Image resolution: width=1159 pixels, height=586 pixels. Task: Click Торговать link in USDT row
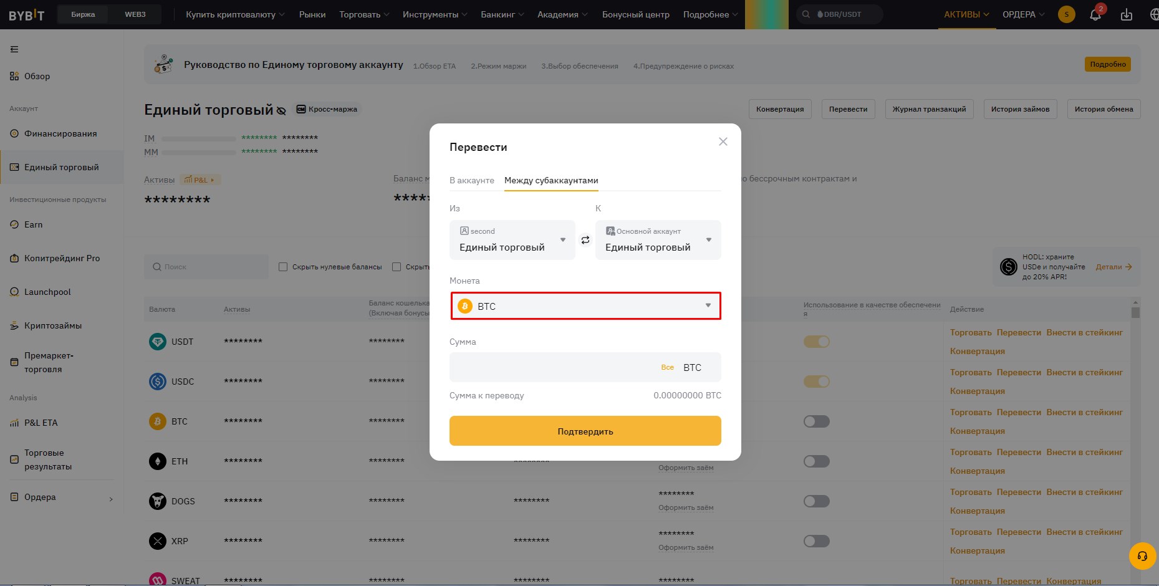(x=971, y=332)
